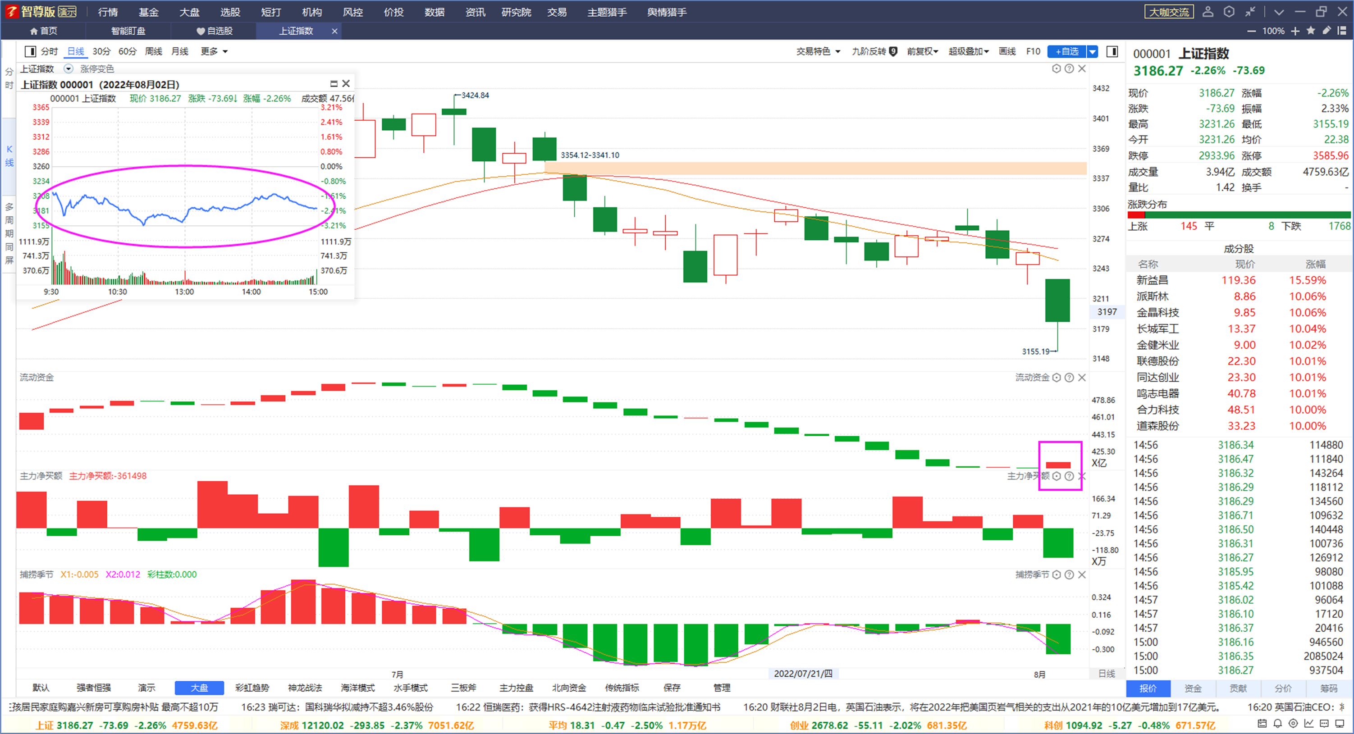Select the 周线 chart period
Screen dimensions: 1354x734
[154, 51]
